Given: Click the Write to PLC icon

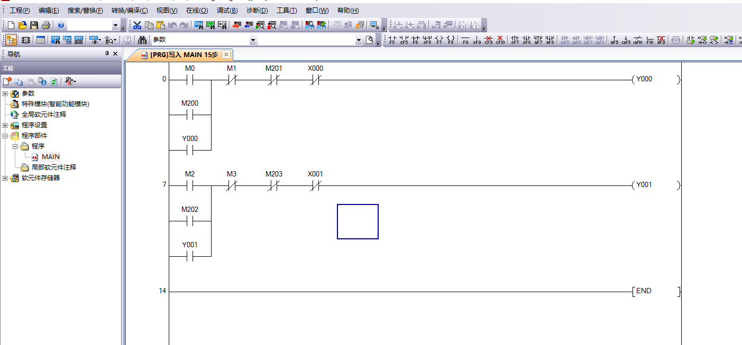Looking at the screenshot, I should pos(236,25).
